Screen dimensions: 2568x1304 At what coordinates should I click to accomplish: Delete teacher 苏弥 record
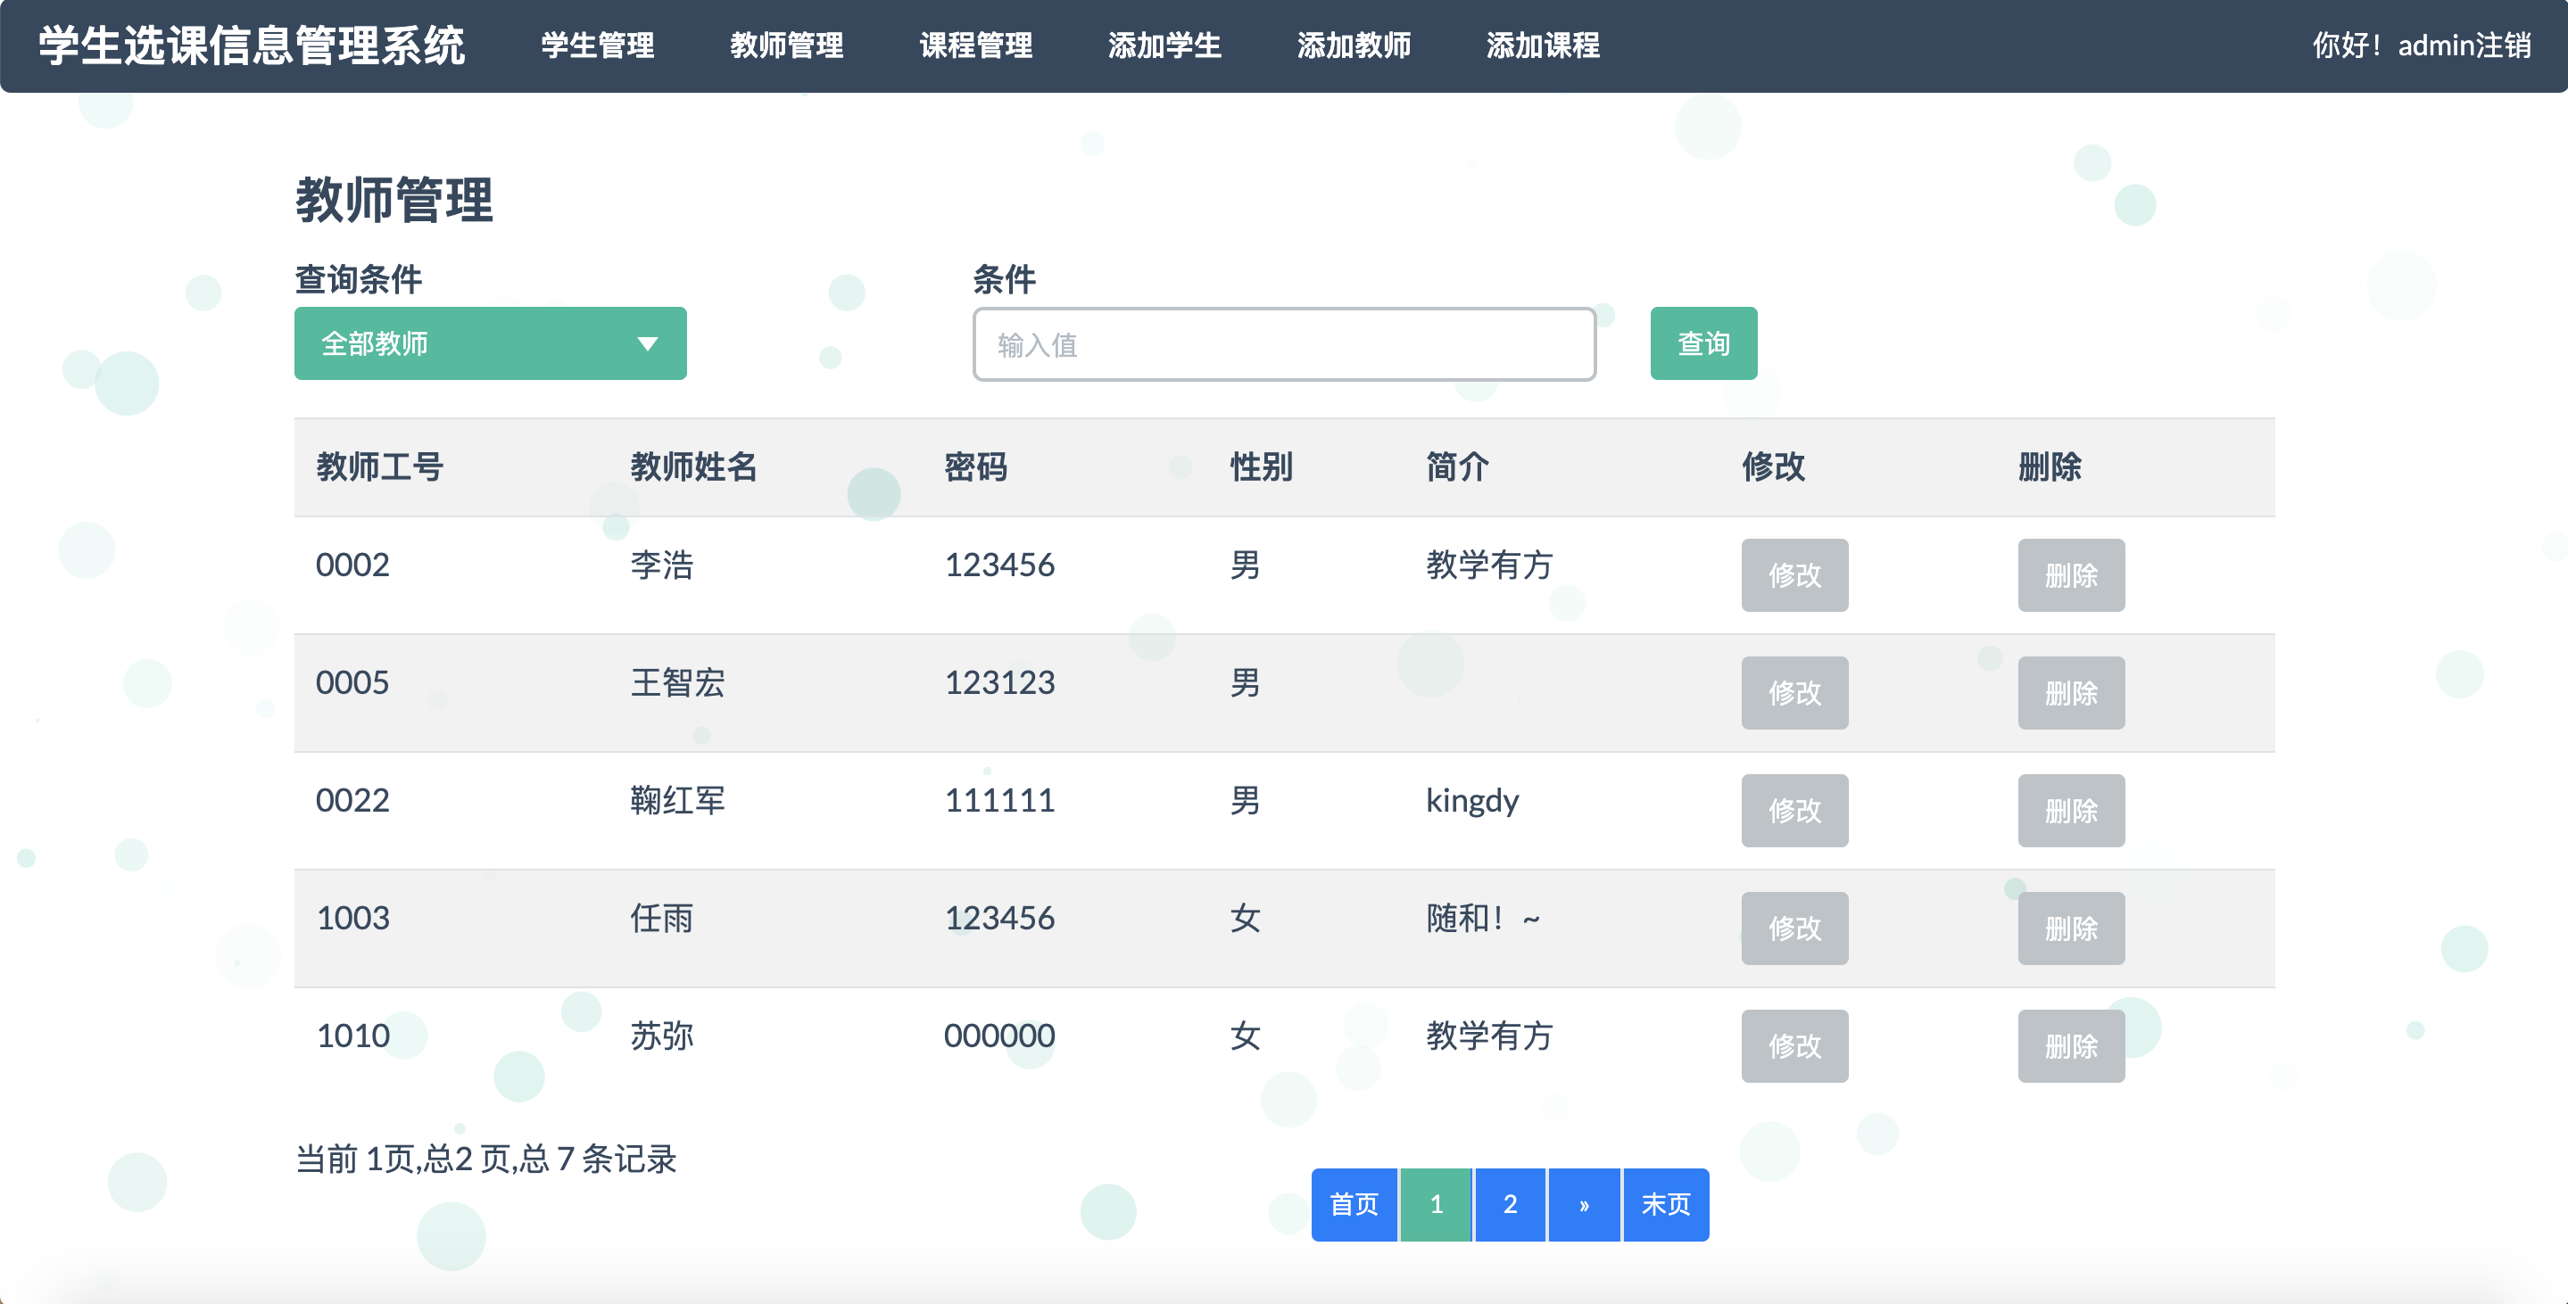2072,1045
